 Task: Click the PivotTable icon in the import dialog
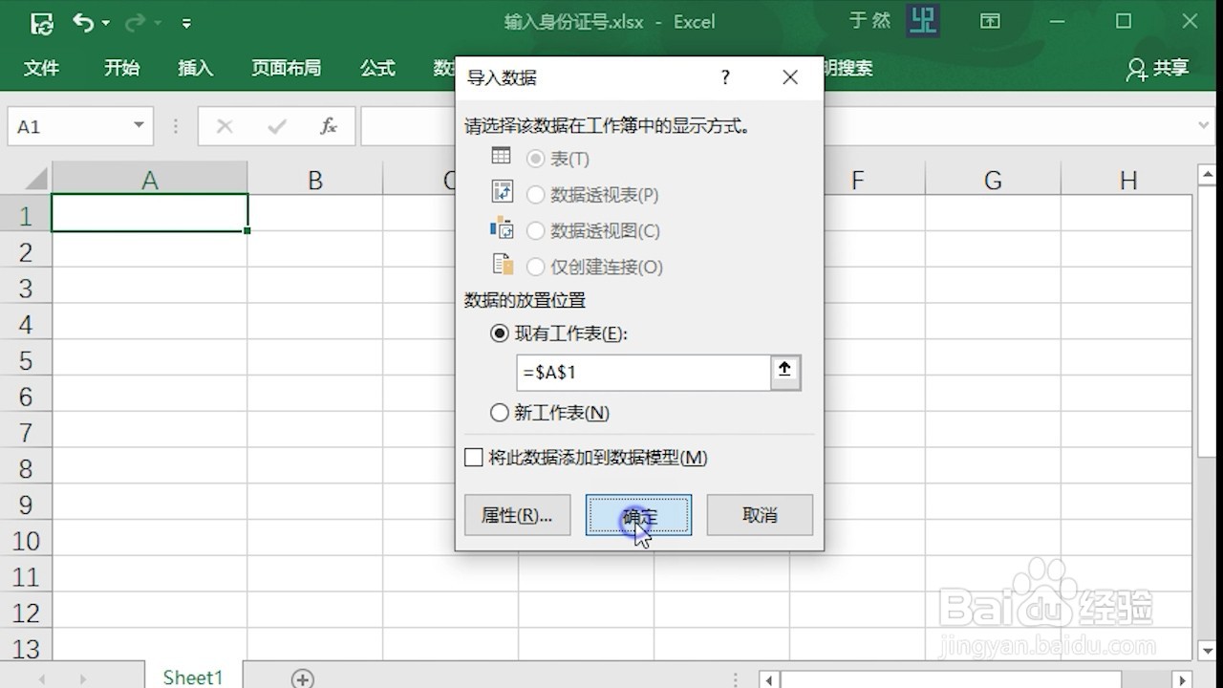(x=501, y=192)
